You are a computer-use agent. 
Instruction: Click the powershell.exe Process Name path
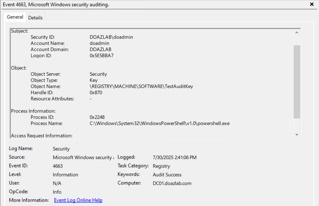[x=160, y=124]
